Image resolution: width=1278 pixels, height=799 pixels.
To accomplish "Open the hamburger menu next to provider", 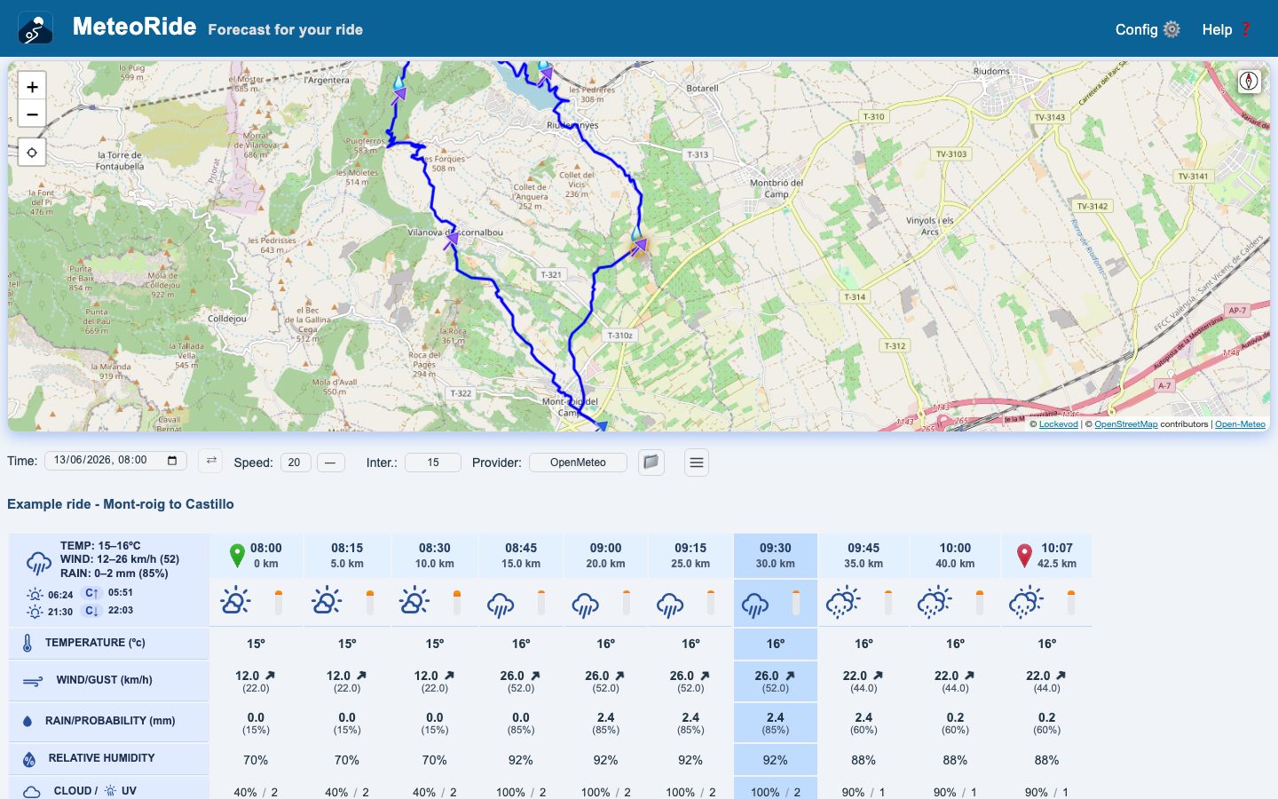I will pos(697,463).
